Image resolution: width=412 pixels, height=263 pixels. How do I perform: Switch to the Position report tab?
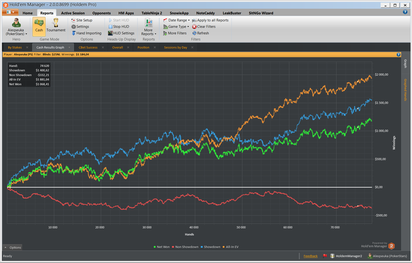[x=143, y=48]
